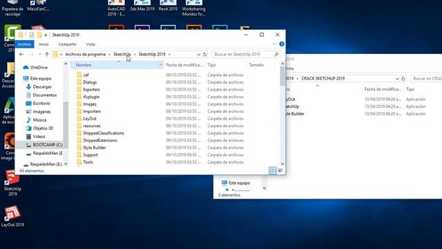Open the Inicio ribbon tab

pyautogui.click(x=44, y=44)
